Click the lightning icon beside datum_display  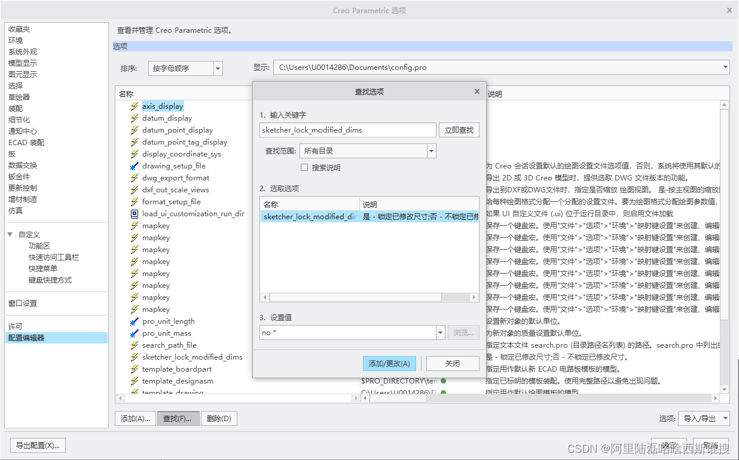click(135, 118)
